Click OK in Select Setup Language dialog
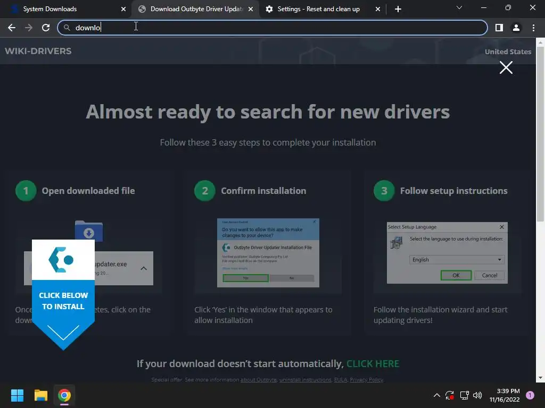The width and height of the screenshot is (545, 408). click(456, 275)
